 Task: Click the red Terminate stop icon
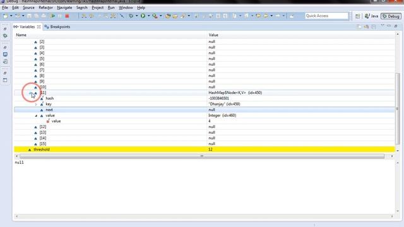tap(67, 16)
